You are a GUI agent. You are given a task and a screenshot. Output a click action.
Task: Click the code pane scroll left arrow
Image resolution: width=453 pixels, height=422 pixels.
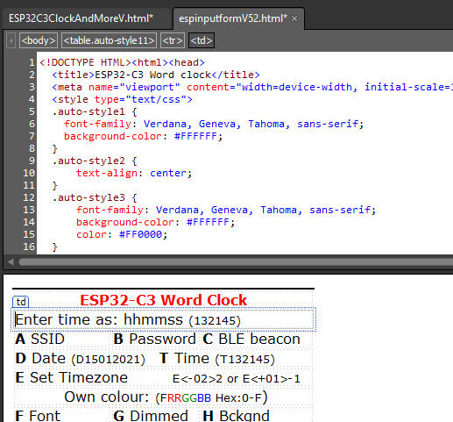pos(11,261)
